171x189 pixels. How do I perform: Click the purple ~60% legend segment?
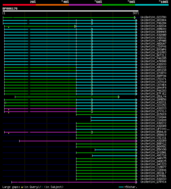pyautogui.click(x=85, y=5)
